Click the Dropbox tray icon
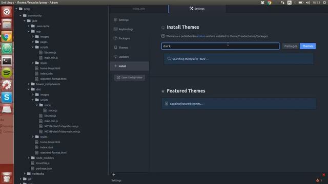The width and height of the screenshot is (328, 184). click(262, 3)
